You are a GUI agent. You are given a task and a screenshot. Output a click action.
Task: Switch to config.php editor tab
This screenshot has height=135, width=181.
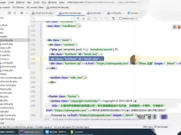(115, 13)
